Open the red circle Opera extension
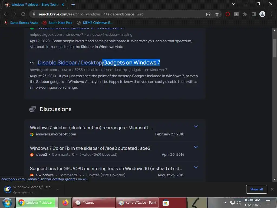The image size is (277, 208). 228,14
